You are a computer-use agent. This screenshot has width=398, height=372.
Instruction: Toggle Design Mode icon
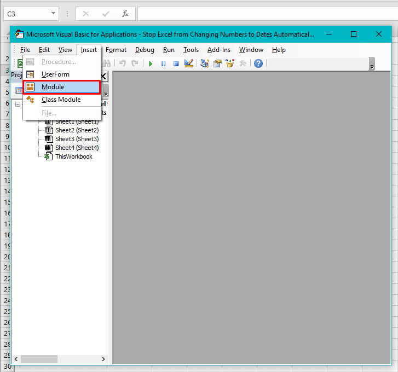[x=189, y=63]
